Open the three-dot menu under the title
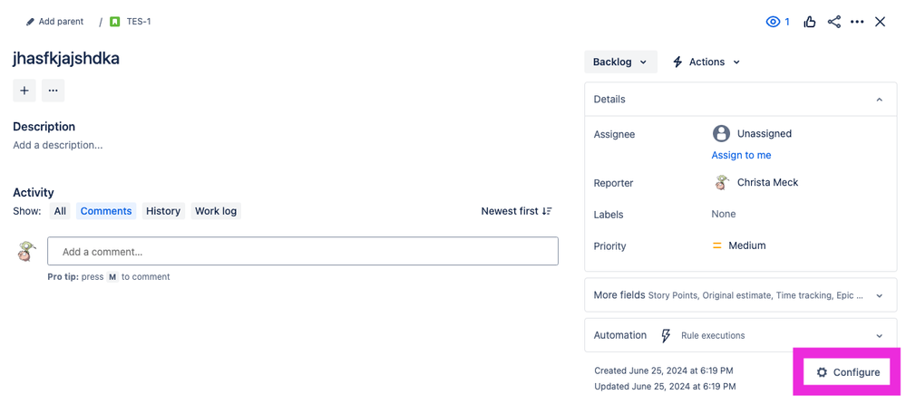The image size is (906, 404). point(54,91)
